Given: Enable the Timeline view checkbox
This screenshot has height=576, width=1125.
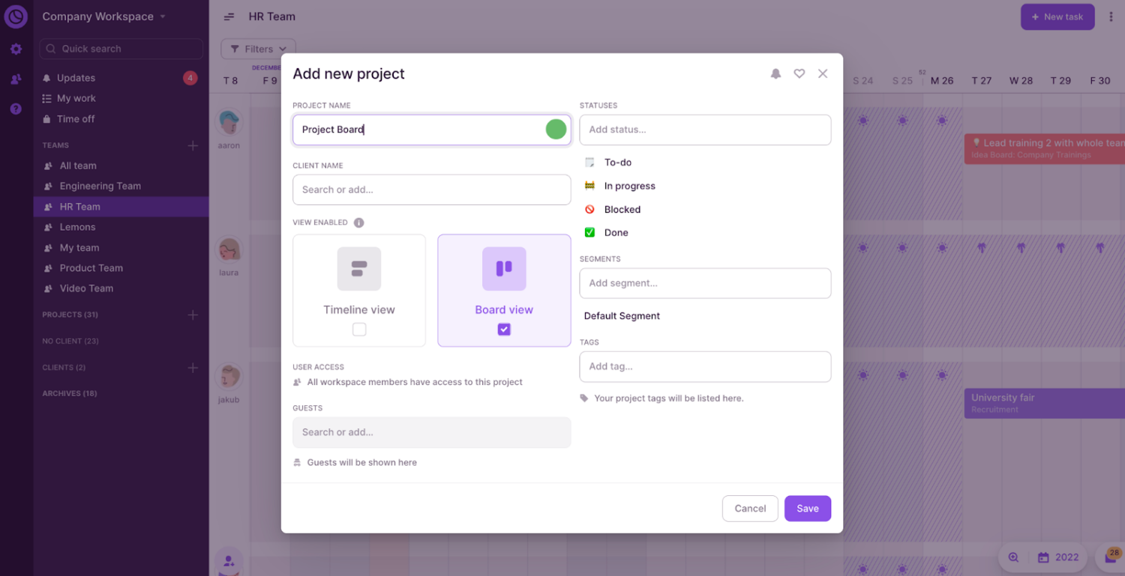Looking at the screenshot, I should (x=359, y=330).
